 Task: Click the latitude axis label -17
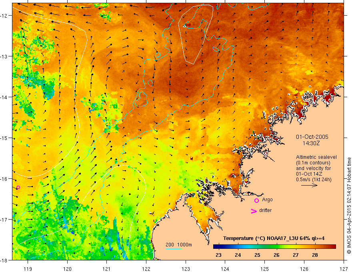point(4,220)
